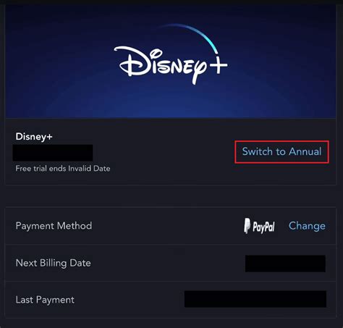Viewport: 343px width, 328px height.
Task: Click the empty area right of Free trial text
Action: point(169,169)
